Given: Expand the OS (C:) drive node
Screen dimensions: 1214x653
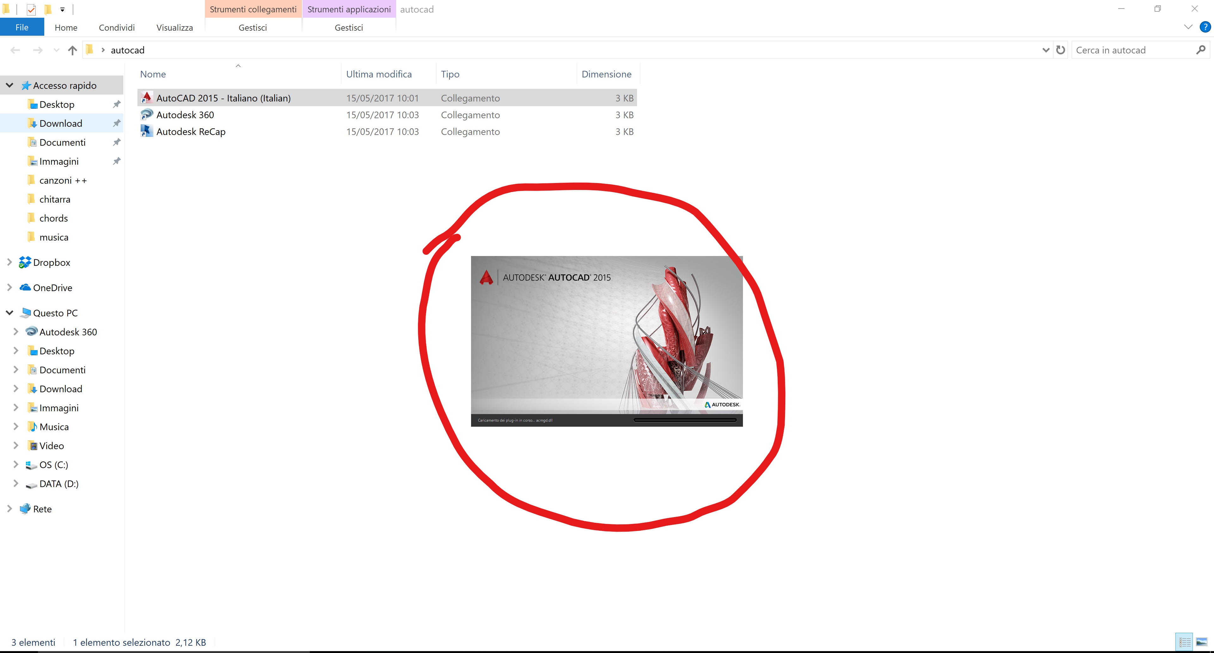Looking at the screenshot, I should pyautogui.click(x=15, y=465).
